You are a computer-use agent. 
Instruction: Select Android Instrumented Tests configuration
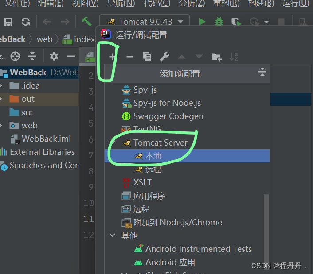[x=187, y=249]
